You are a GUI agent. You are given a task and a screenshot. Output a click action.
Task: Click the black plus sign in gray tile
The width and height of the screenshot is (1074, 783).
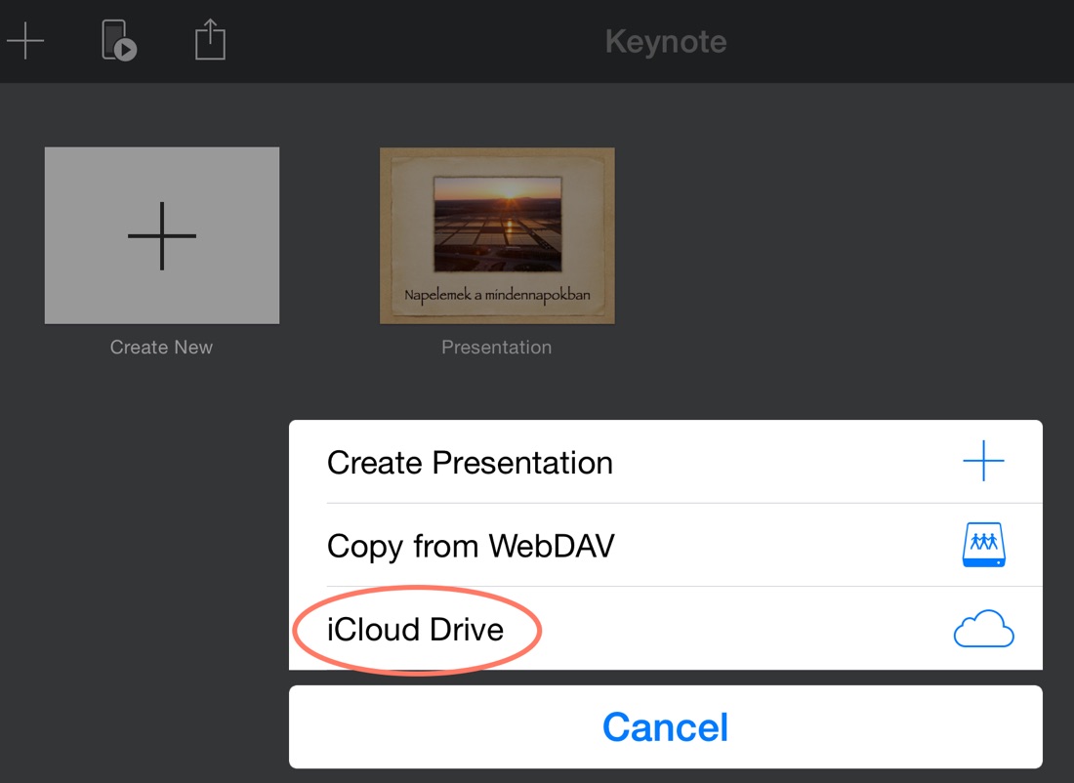coord(162,235)
